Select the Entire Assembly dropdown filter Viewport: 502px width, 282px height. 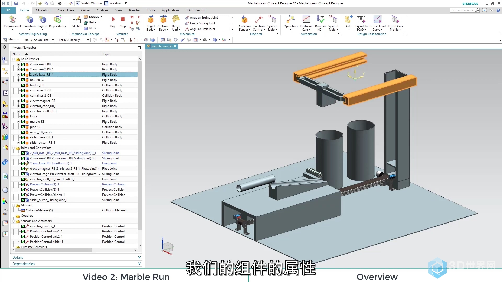coord(73,40)
